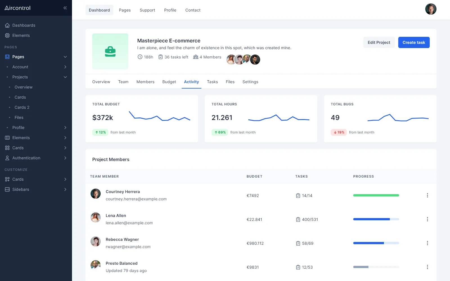Click the Total Budget sparkline chart
450x281 pixels.
point(159,116)
